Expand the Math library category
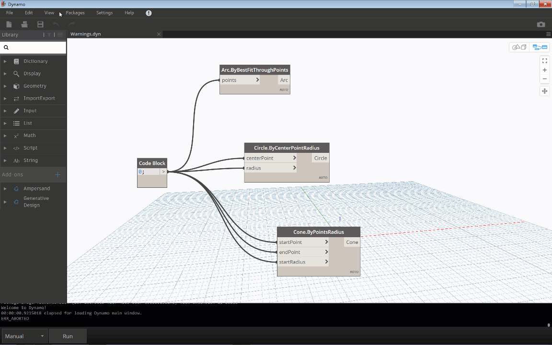Viewport: 552px width, 345px height. (x=30, y=136)
